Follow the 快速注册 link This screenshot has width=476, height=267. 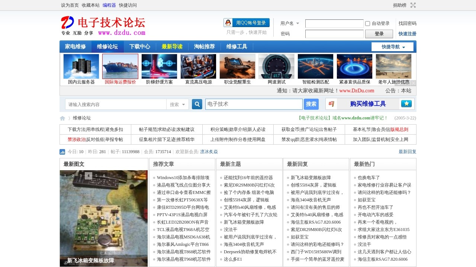pyautogui.click(x=408, y=34)
